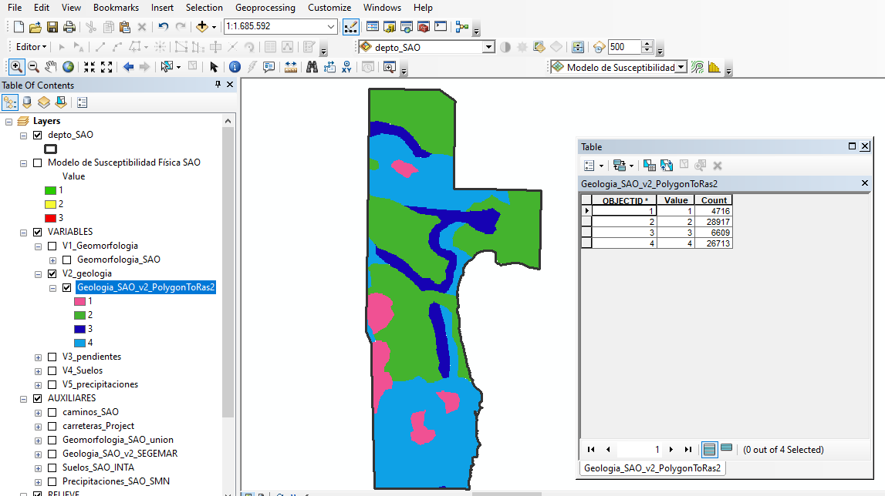Go to next record in Table

[x=671, y=449]
